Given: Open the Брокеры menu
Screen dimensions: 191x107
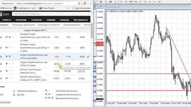Looking at the screenshot, I should tap(64, 20).
